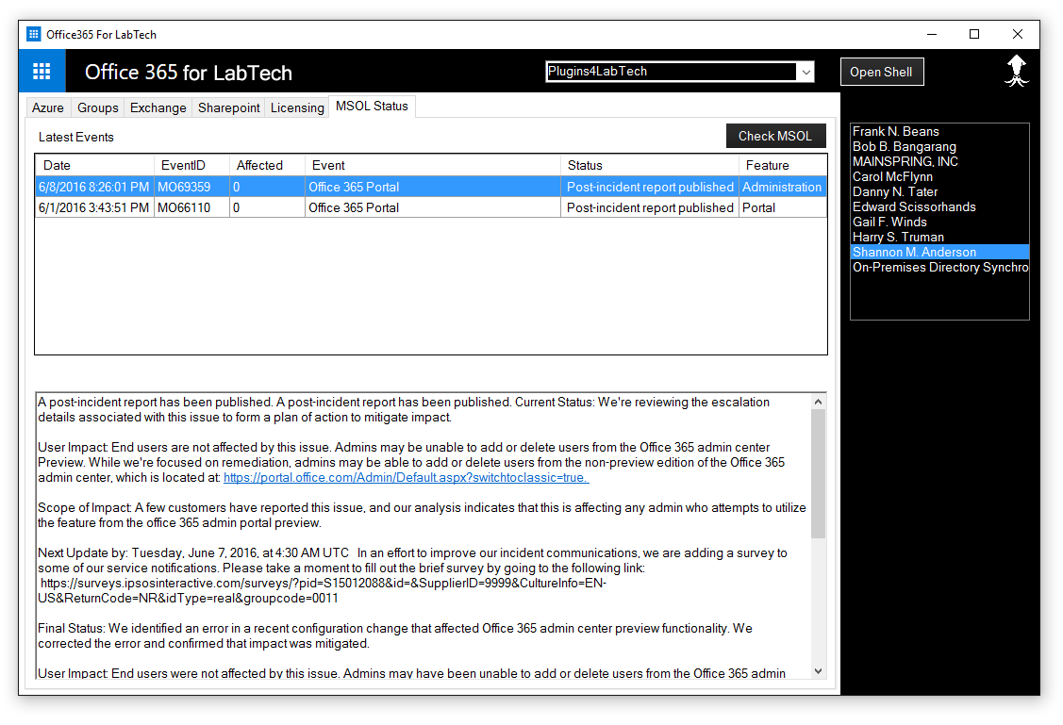Click the blue grid app launcher icon

tap(42, 71)
